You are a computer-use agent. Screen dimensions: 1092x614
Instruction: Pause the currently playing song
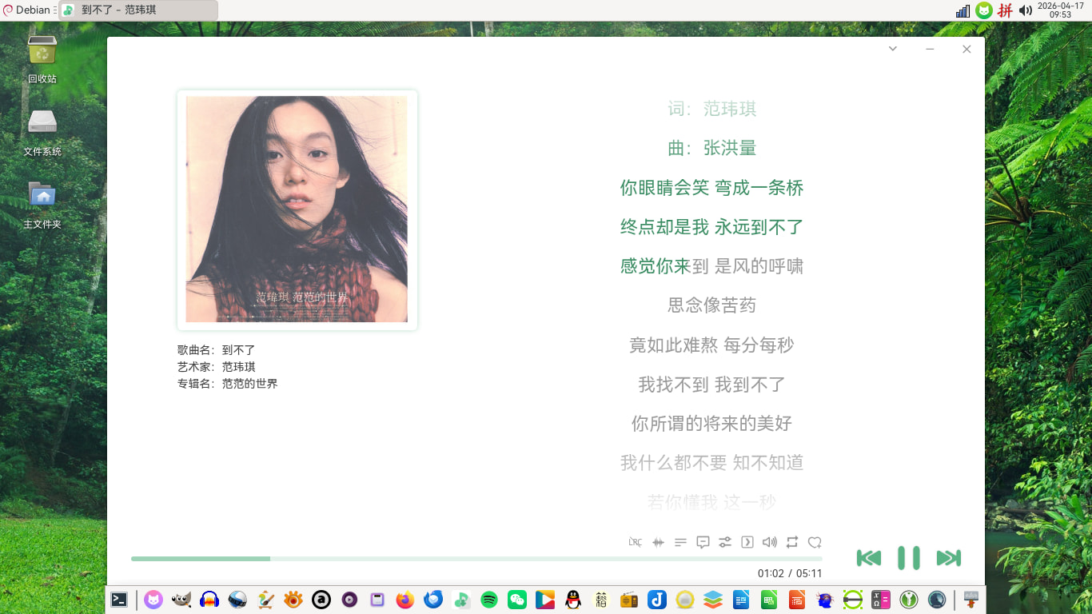click(x=909, y=558)
